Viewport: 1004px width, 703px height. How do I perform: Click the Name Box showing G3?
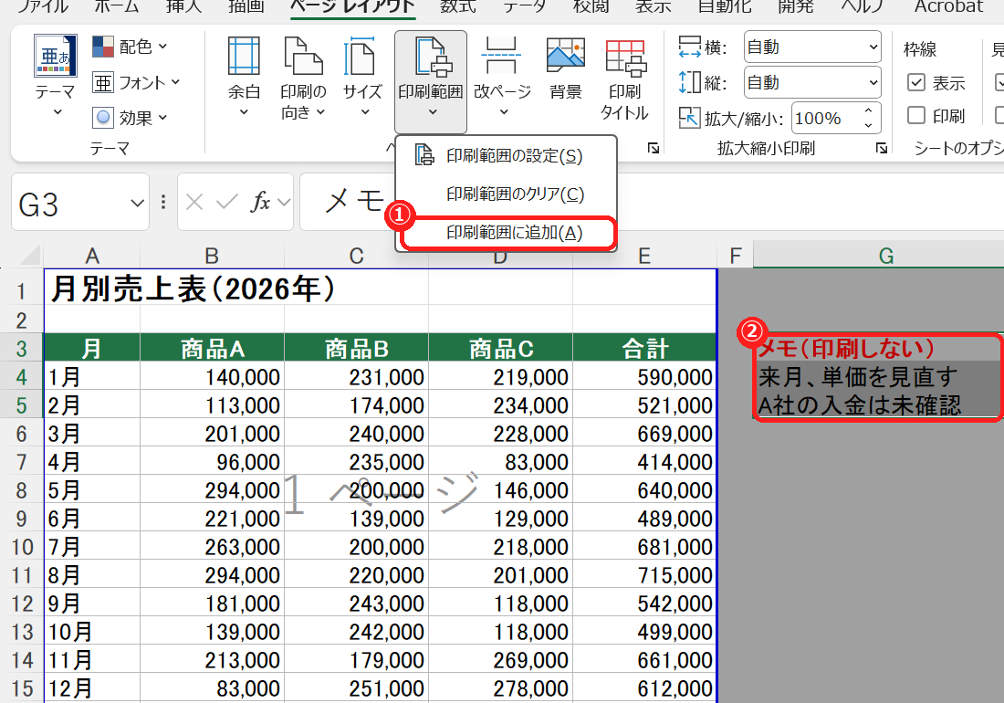(80, 203)
